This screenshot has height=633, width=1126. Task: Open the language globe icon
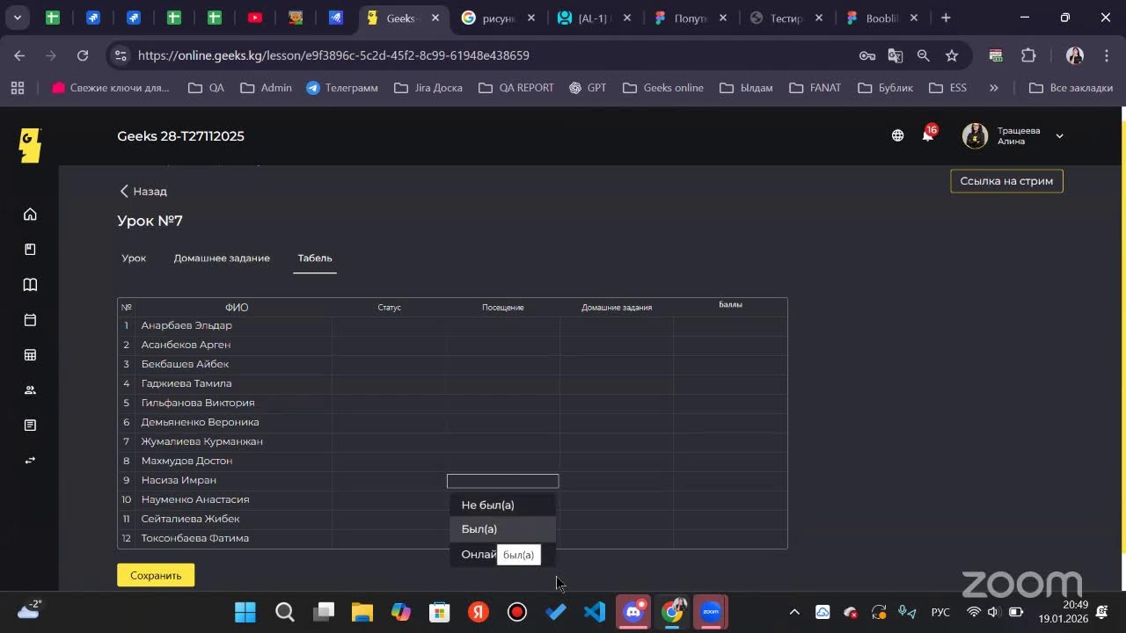pyautogui.click(x=897, y=135)
